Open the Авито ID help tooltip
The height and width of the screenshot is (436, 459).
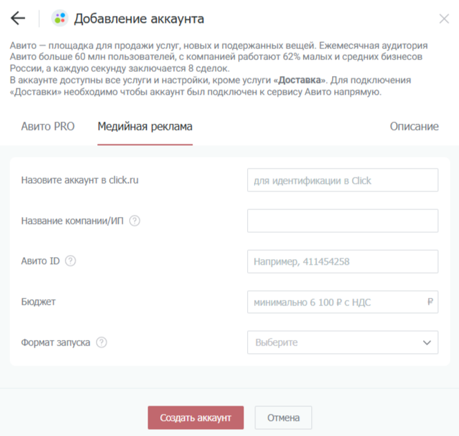click(70, 261)
